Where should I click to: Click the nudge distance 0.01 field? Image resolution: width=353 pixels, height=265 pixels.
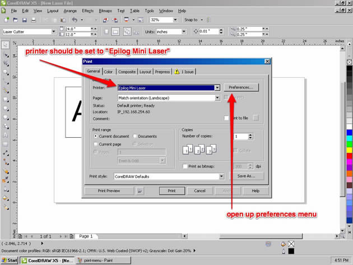pos(208,31)
